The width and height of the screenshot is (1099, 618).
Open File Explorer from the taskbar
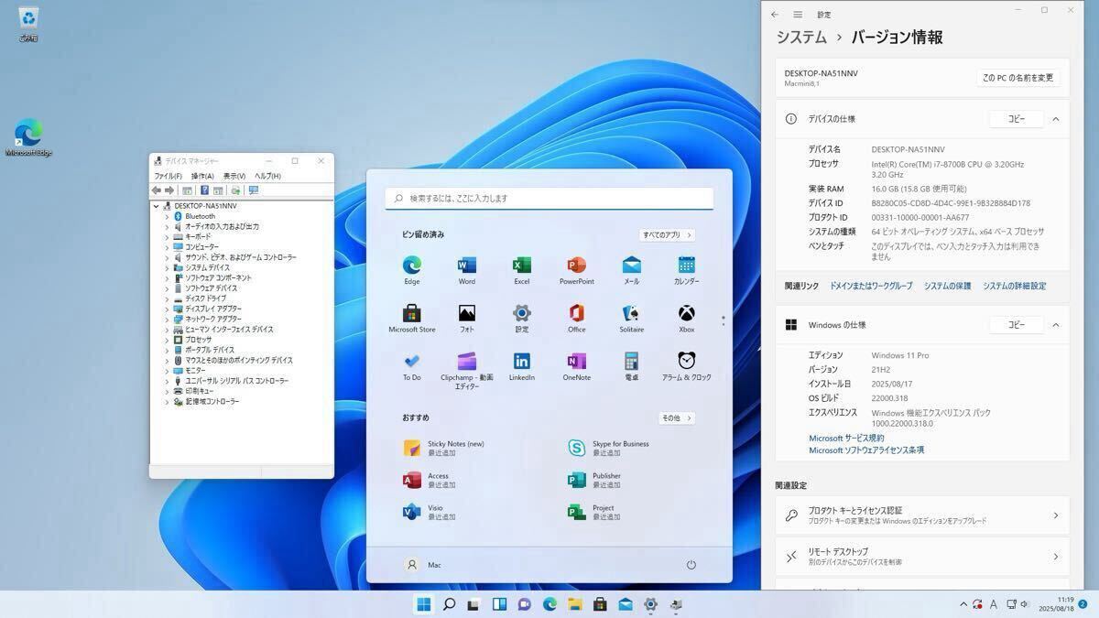pyautogui.click(x=575, y=604)
